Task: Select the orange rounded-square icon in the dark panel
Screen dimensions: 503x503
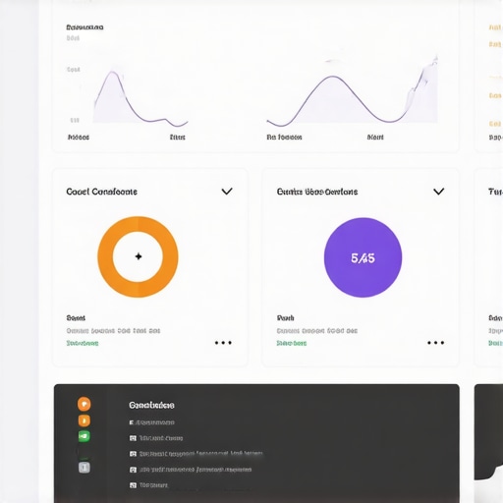Action: tap(84, 420)
